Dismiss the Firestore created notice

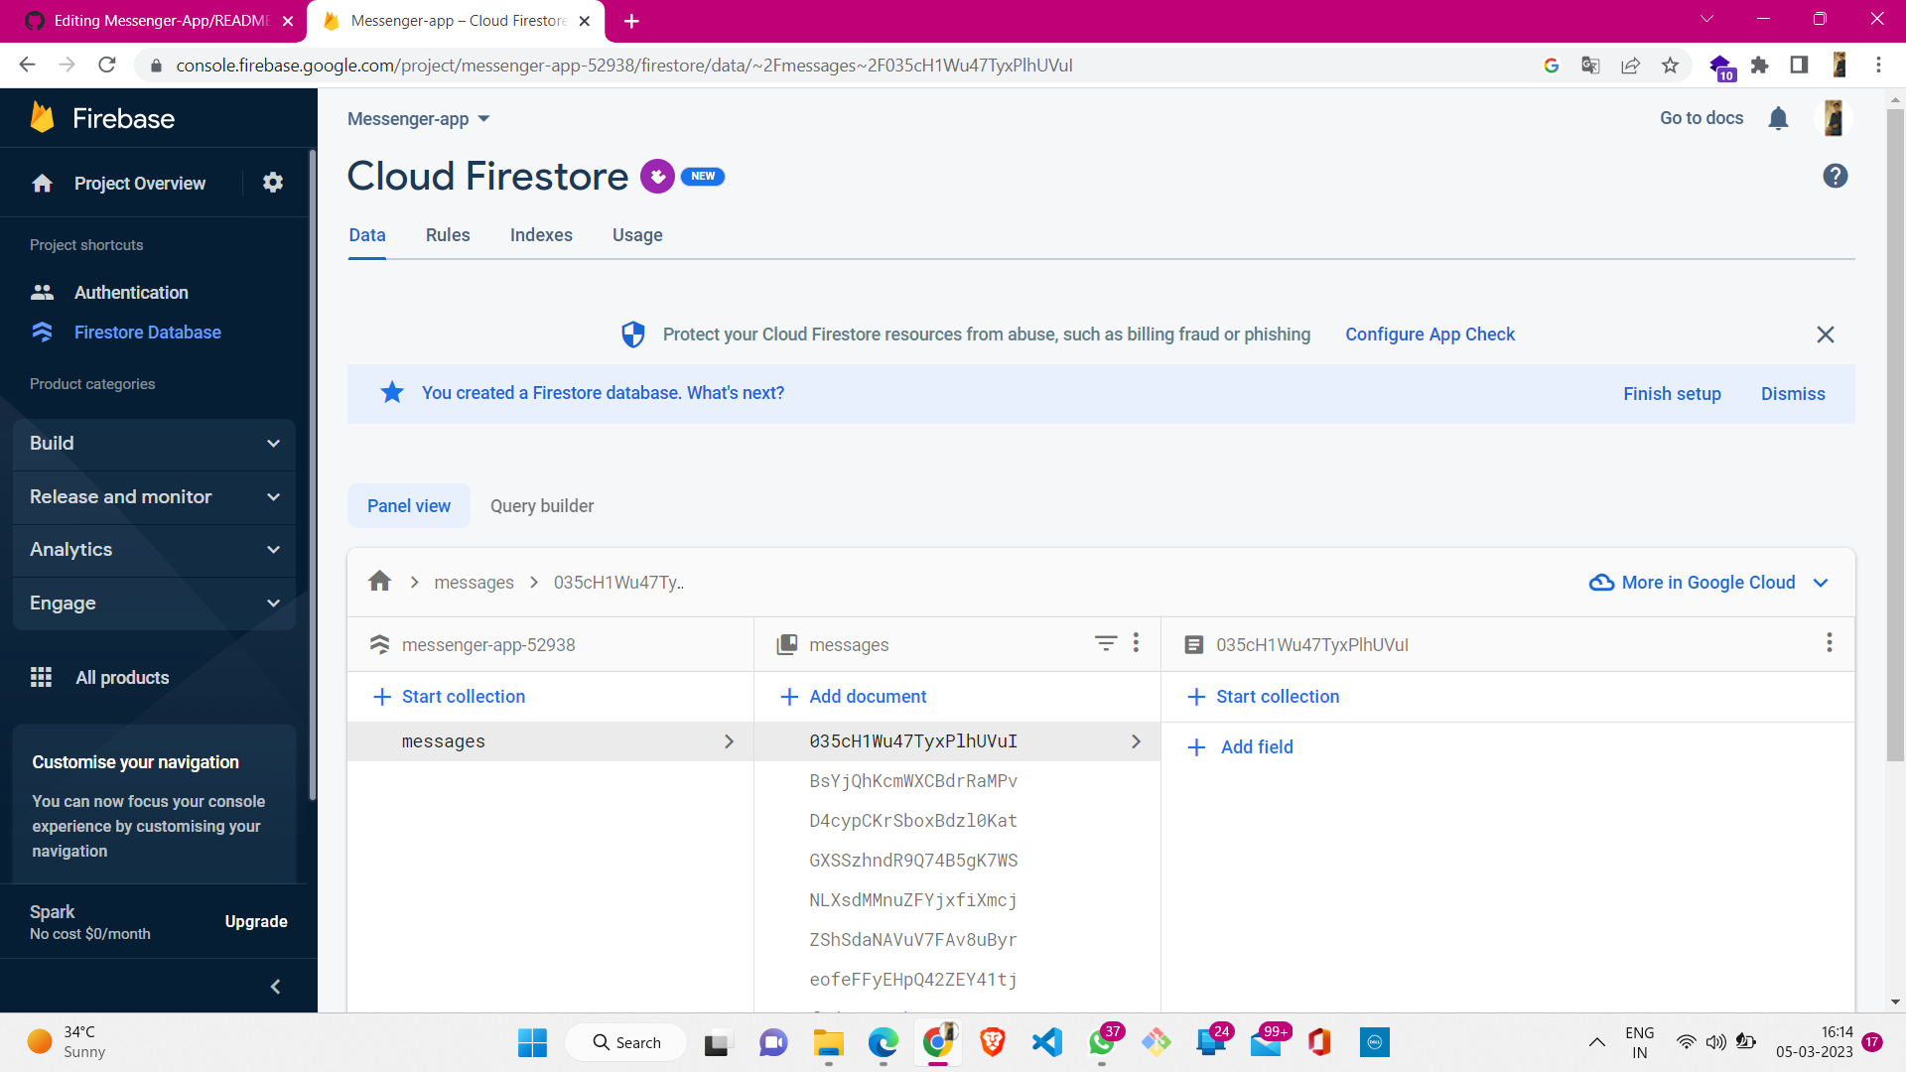[x=1792, y=394]
